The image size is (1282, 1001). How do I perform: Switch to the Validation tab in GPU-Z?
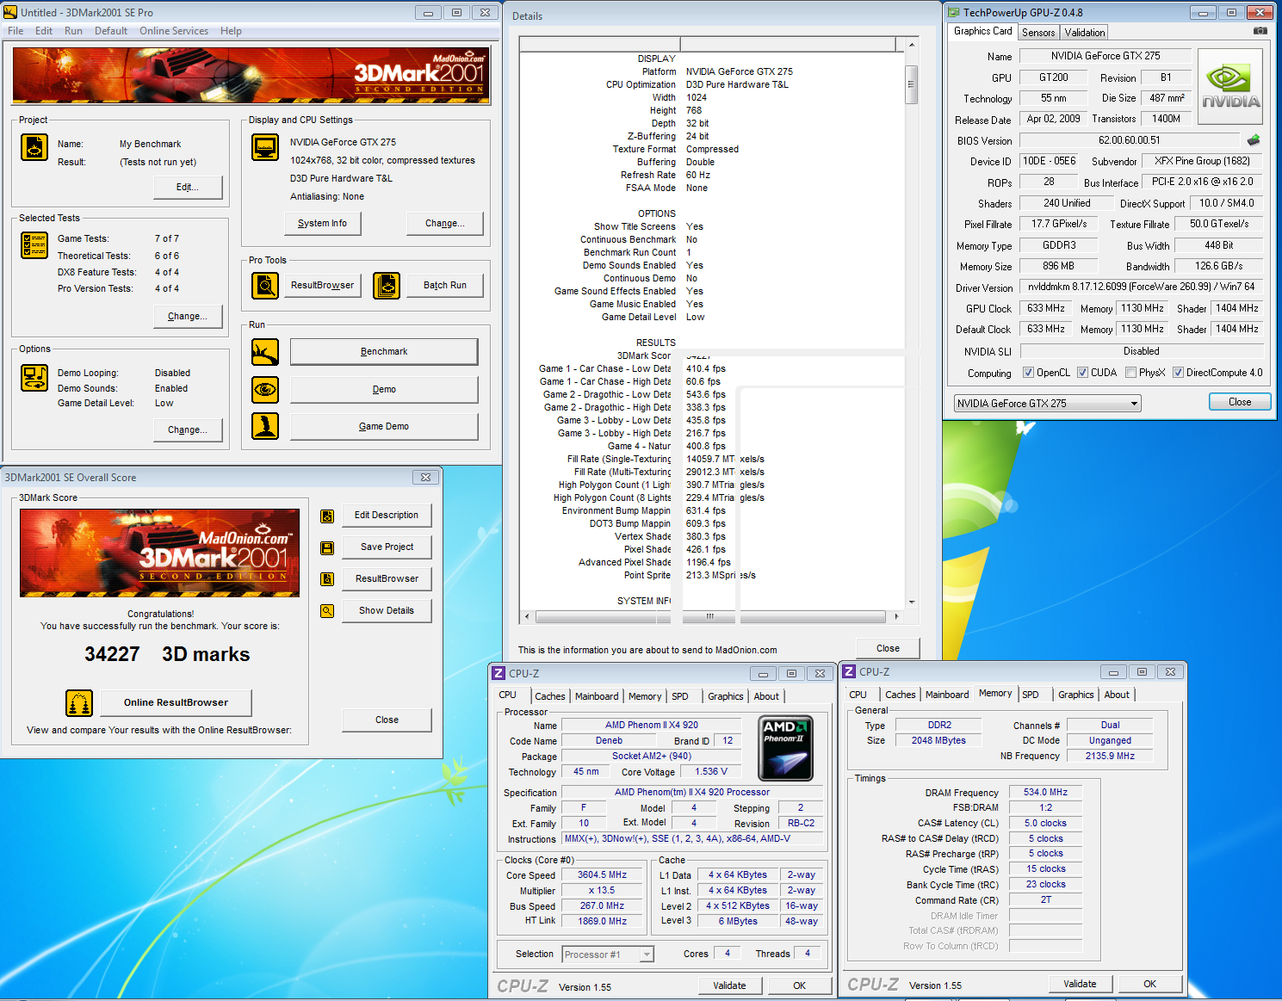point(1084,32)
